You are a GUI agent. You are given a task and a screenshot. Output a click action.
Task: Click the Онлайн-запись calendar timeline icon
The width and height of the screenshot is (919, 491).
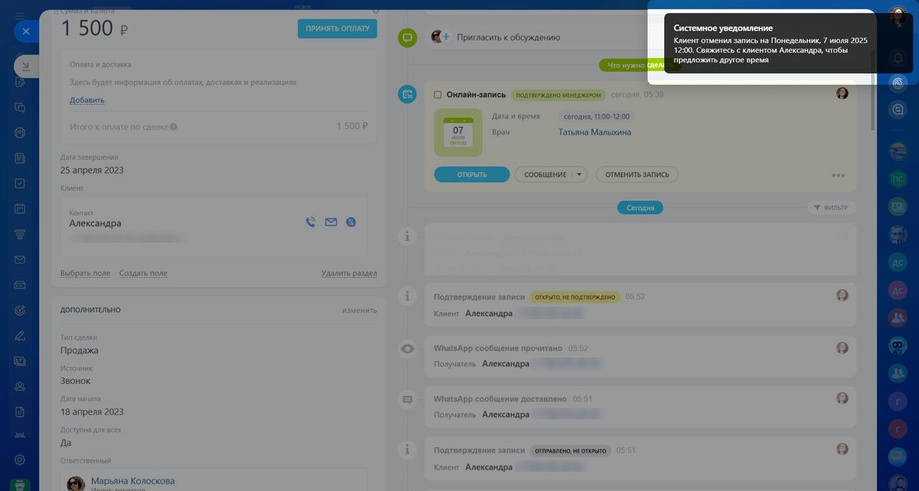point(407,94)
